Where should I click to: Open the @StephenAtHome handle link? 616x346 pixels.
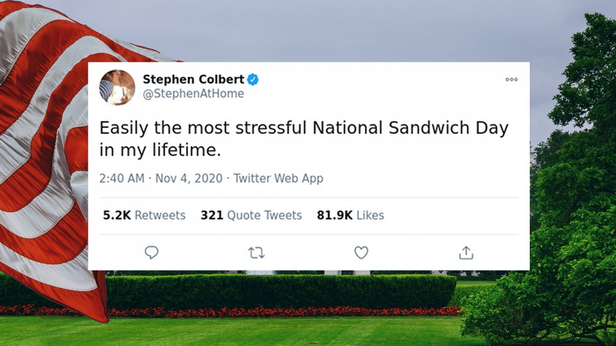[x=193, y=94]
